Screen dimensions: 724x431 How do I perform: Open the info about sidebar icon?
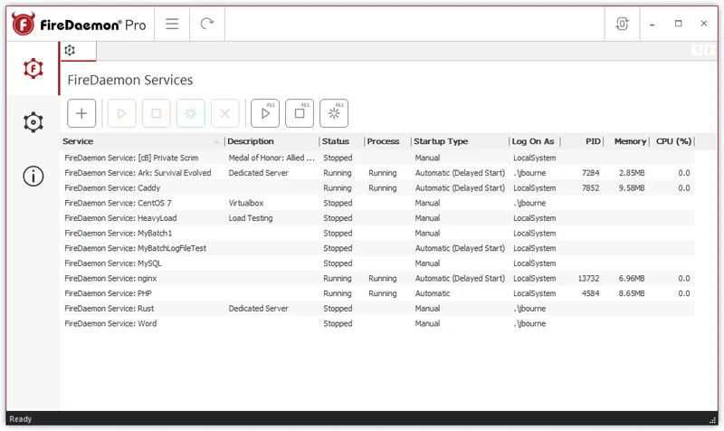coord(33,176)
